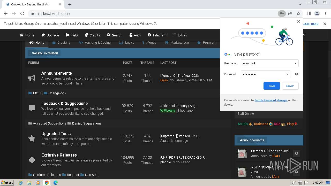Screen dimensions: 331x186
Task: Open Request subforum link
Action: pos(73,175)
